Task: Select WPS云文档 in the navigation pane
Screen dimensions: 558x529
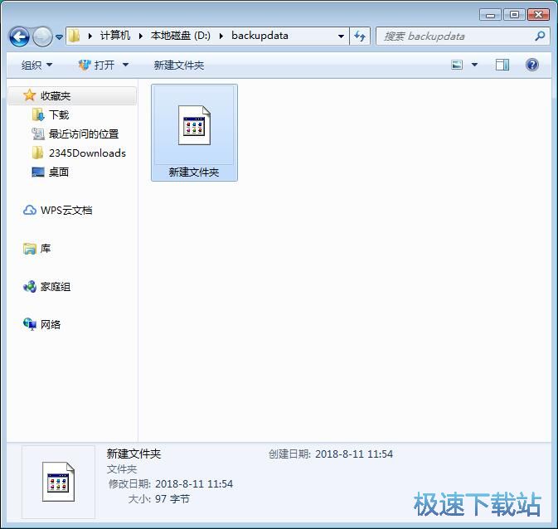Action: pos(66,211)
